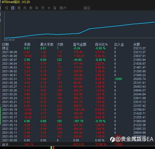
Task: Select the 2021.06.08 row date
Action: 10,56
